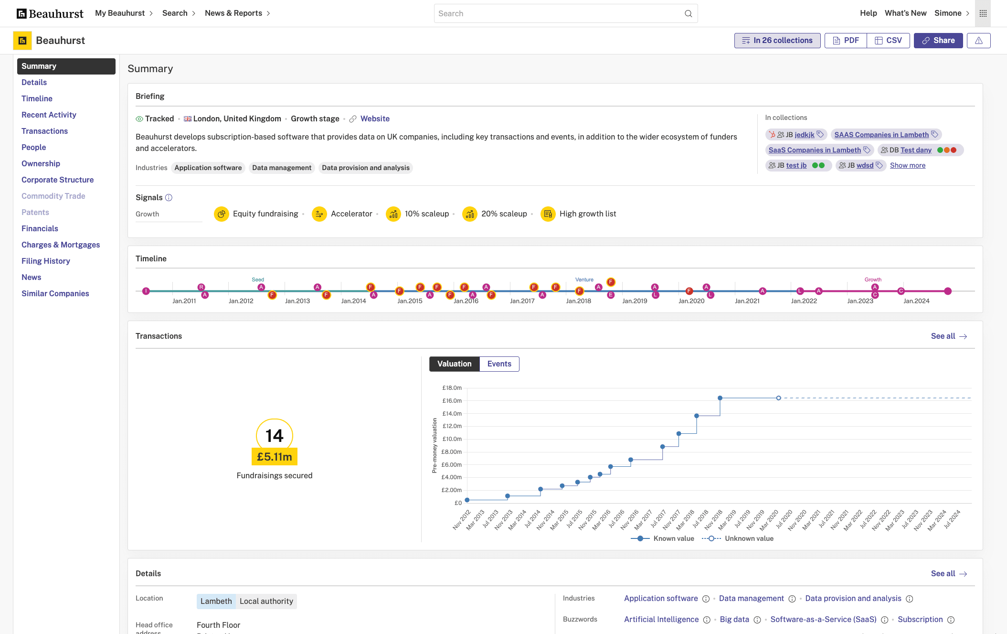Click the tag icon next to jedkjk
Viewport: 1007px width, 634px height.
click(x=820, y=135)
